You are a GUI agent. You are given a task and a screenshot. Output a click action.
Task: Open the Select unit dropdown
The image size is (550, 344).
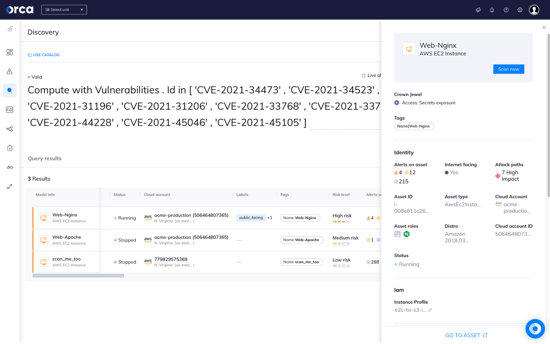pos(64,9)
